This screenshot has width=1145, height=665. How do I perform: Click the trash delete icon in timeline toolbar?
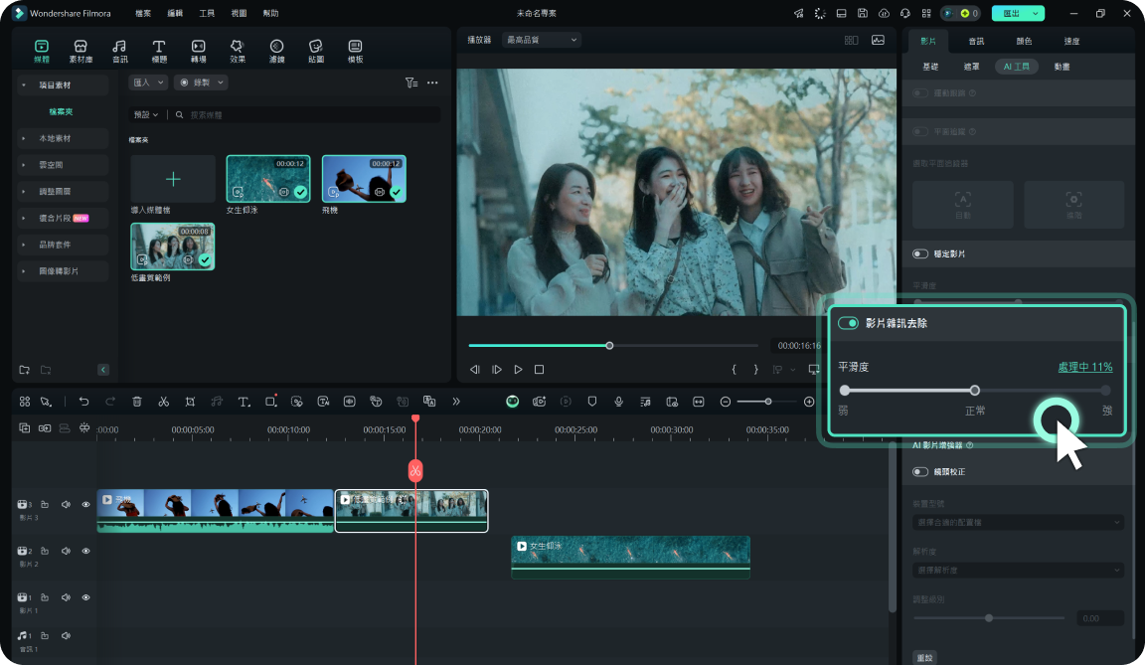point(136,402)
